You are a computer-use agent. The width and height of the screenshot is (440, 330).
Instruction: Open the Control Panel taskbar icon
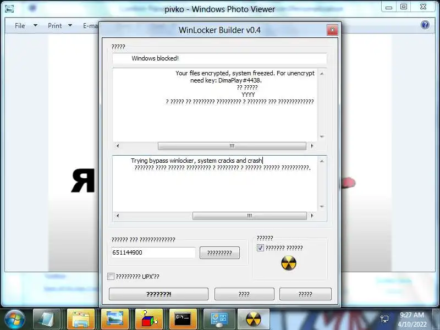[219, 320]
